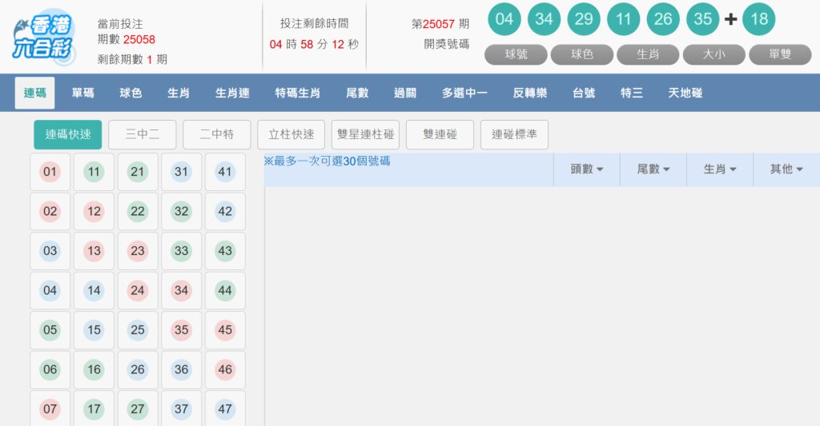The height and width of the screenshot is (426, 820).
Task: Select number ball 11 in grid
Action: coord(94,172)
